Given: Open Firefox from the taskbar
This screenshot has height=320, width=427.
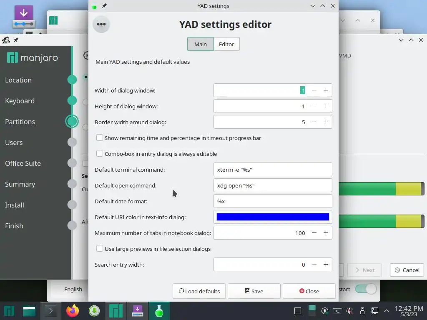Looking at the screenshot, I should (73, 311).
